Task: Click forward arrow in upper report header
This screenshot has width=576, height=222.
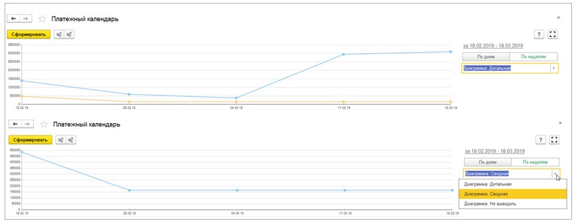Action: coord(26,18)
